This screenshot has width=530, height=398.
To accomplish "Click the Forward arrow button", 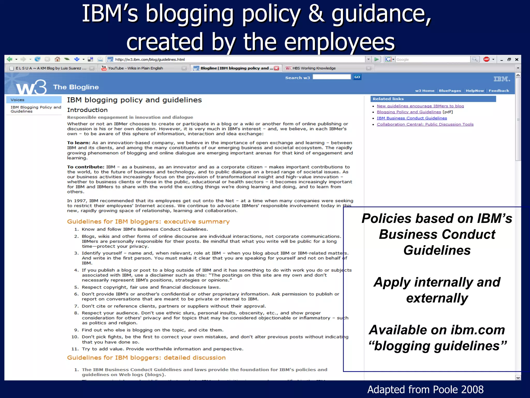I will click(23, 59).
